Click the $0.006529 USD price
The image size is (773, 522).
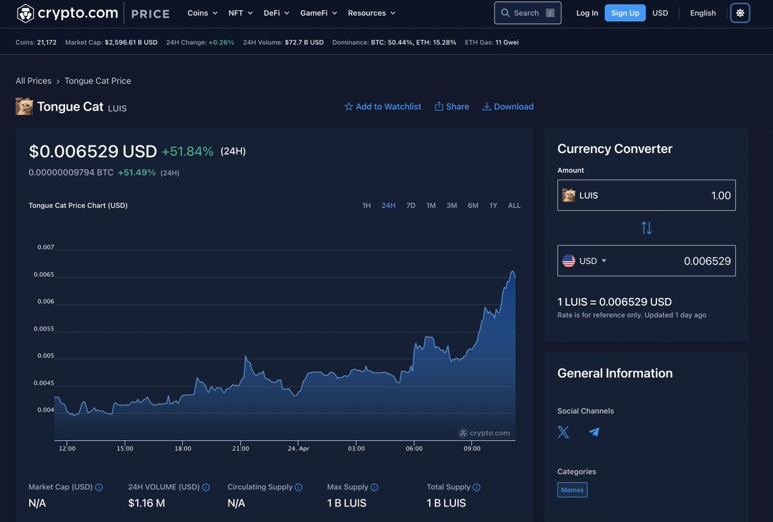tap(93, 151)
